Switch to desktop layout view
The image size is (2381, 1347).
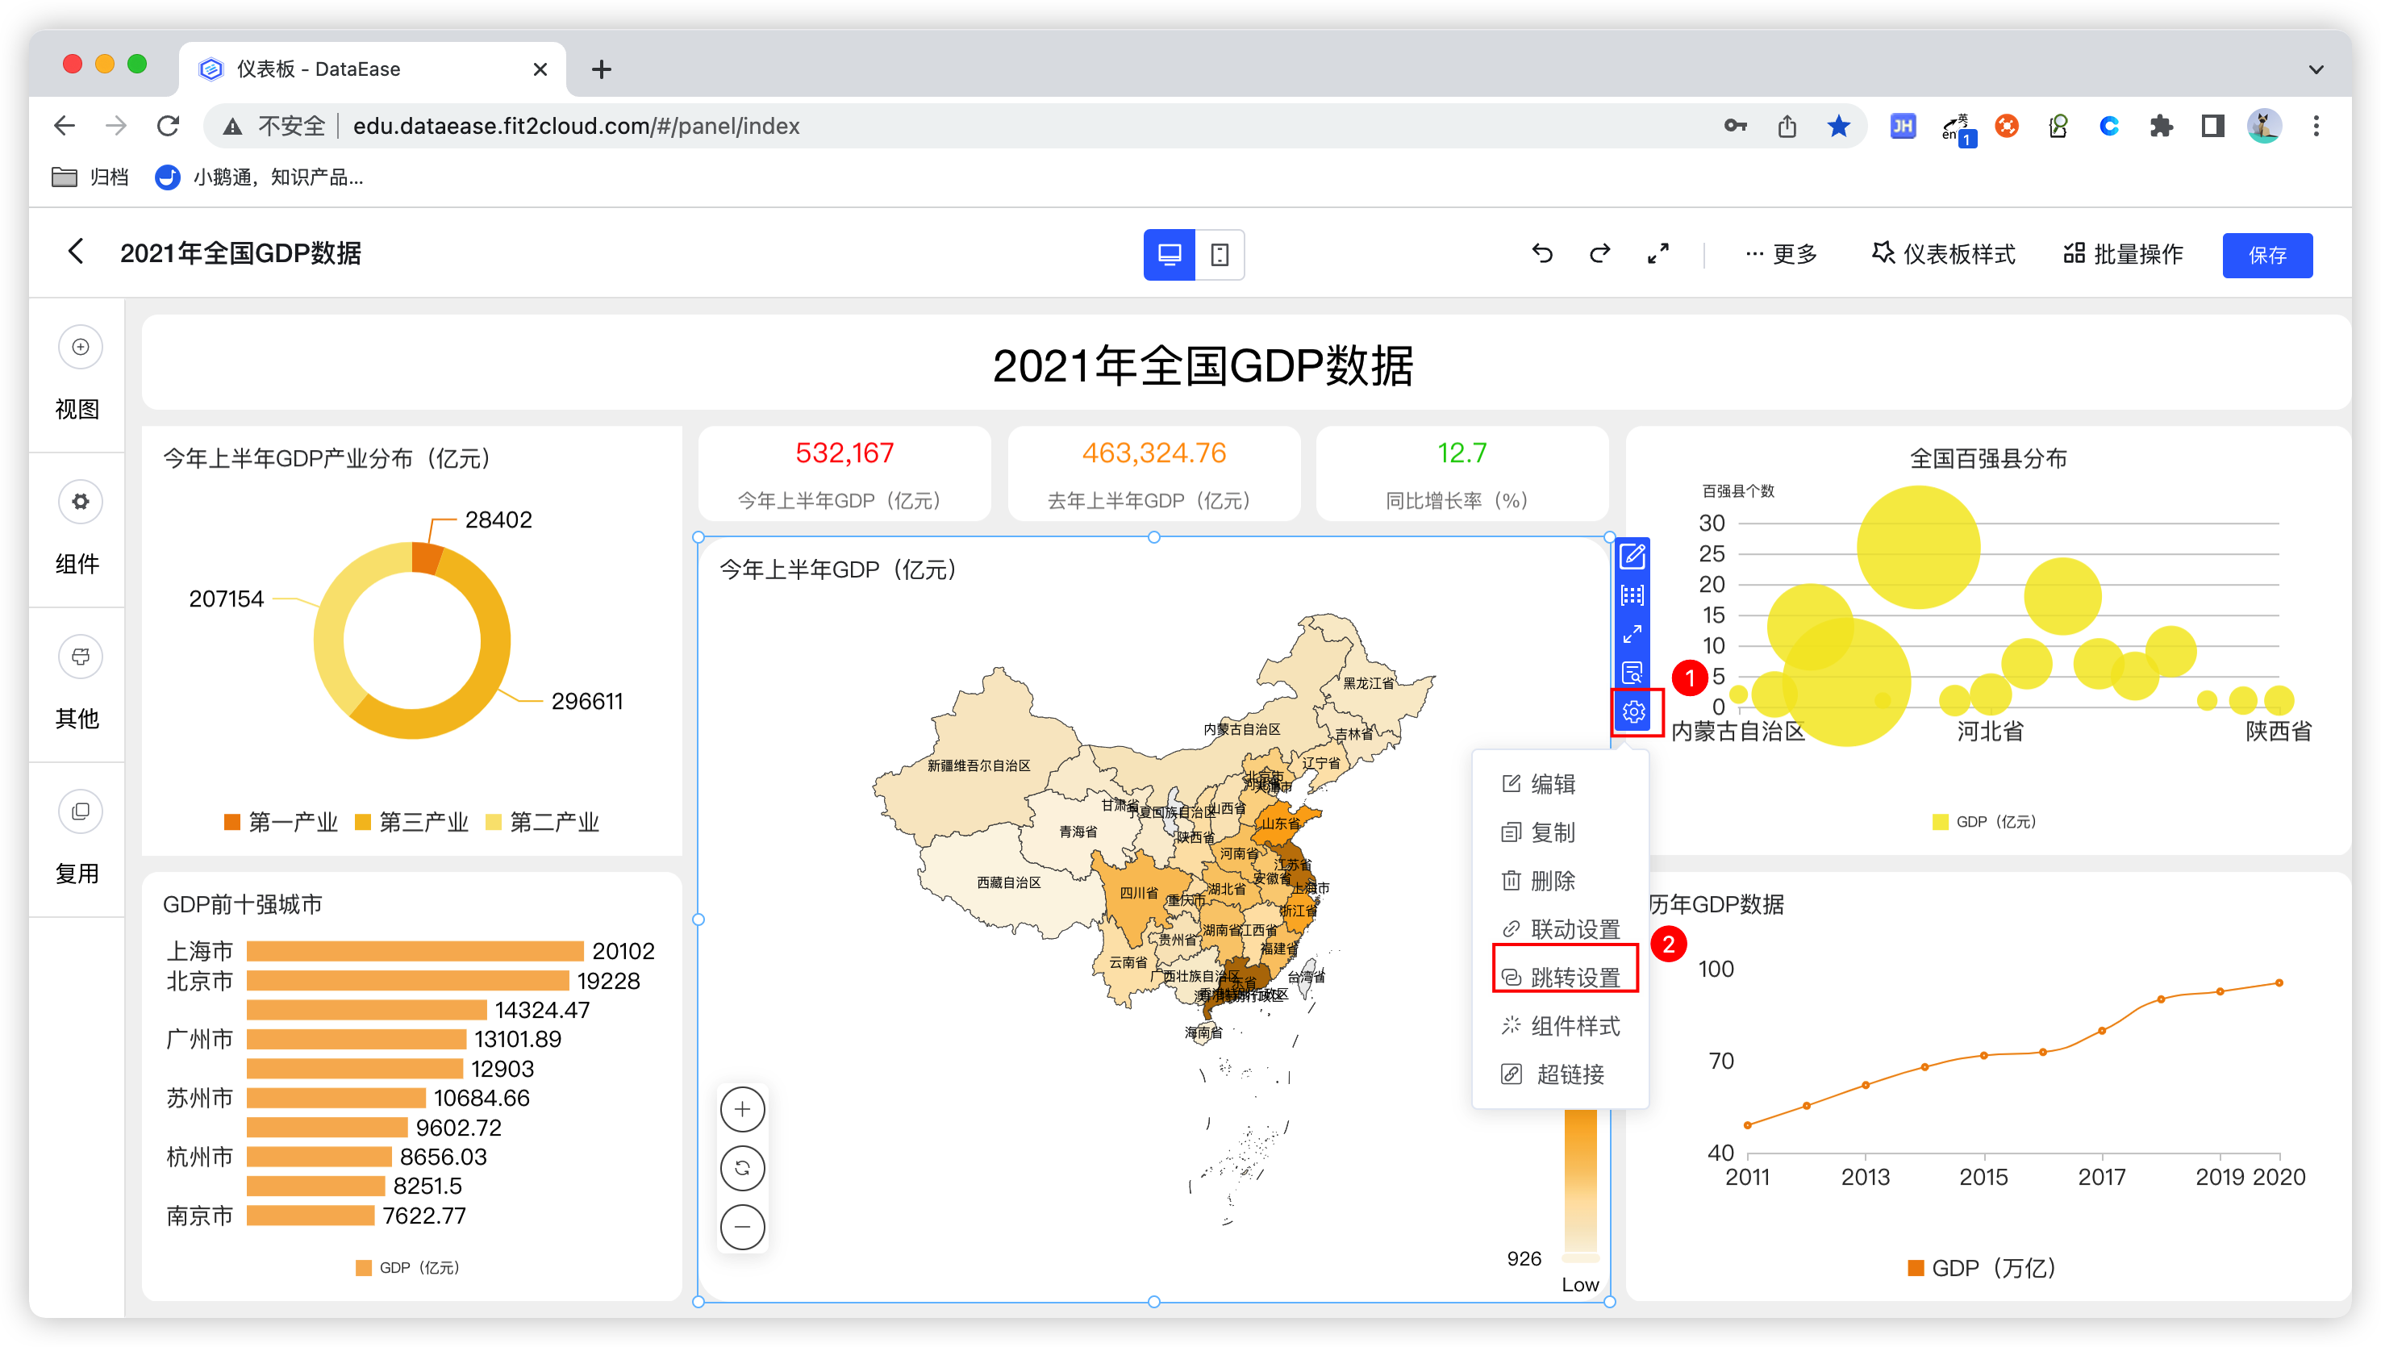(1168, 254)
